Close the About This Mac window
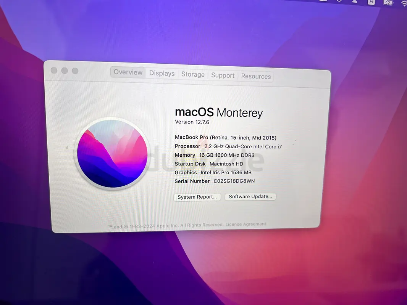This screenshot has width=407, height=305. click(x=54, y=71)
